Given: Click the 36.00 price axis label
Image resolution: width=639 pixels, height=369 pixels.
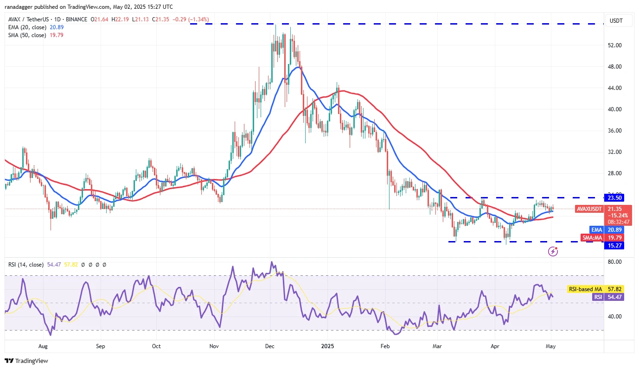Looking at the screenshot, I should click(615, 131).
